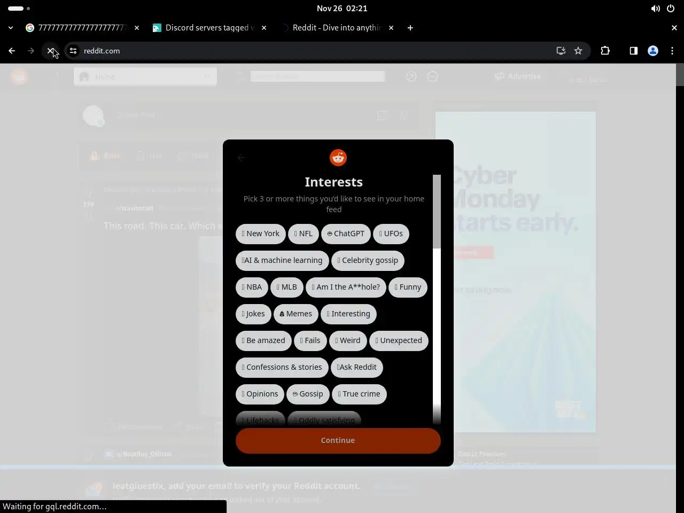Go back to the previous page

point(12,51)
